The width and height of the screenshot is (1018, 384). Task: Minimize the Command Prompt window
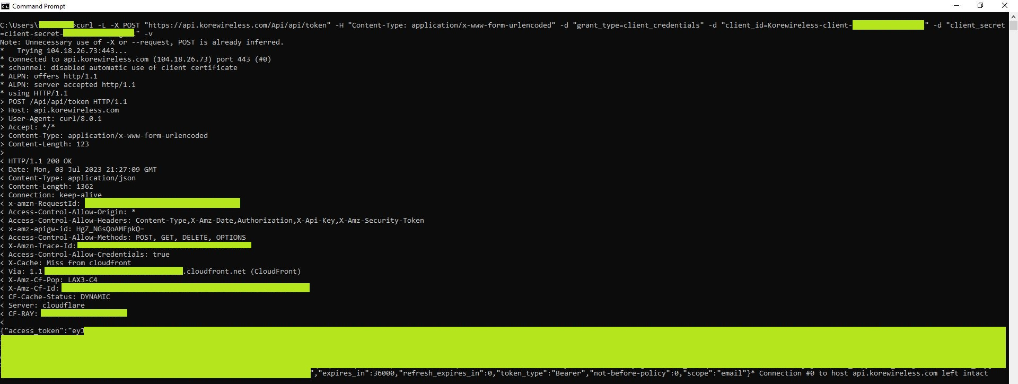[x=956, y=6]
